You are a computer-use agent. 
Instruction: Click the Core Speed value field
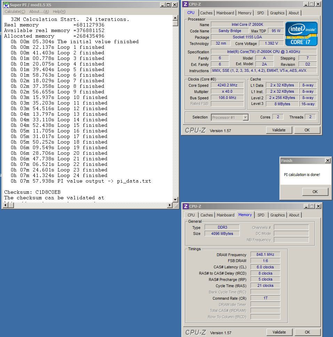pos(227,85)
